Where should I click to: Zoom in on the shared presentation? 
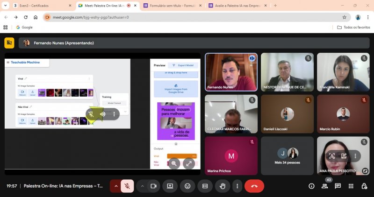174,163
